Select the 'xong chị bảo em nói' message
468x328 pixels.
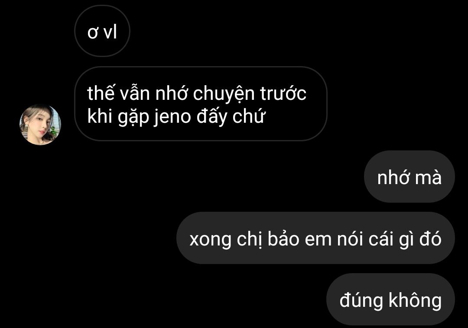click(315, 238)
